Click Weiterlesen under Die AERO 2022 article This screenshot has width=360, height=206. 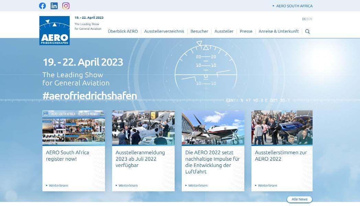click(x=196, y=185)
